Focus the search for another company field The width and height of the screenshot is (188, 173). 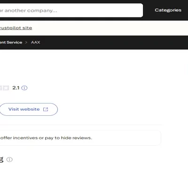pyautogui.click(x=71, y=10)
